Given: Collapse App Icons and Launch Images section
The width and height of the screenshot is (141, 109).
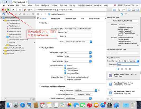Looking at the screenshot, I should [40, 86].
